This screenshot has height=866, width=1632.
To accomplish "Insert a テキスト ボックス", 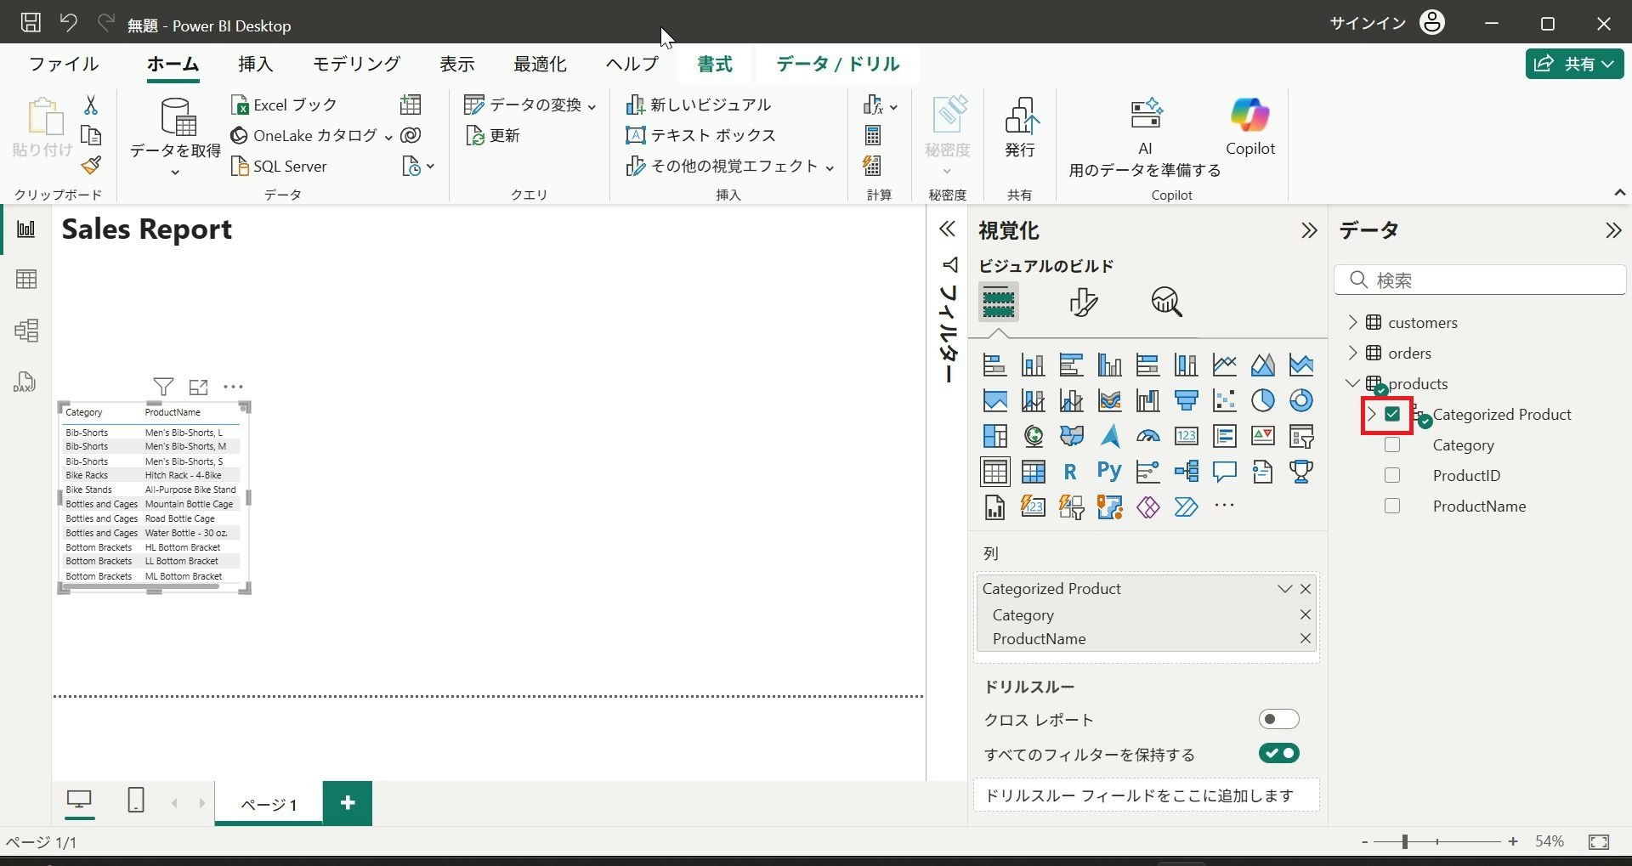I will [x=700, y=136].
